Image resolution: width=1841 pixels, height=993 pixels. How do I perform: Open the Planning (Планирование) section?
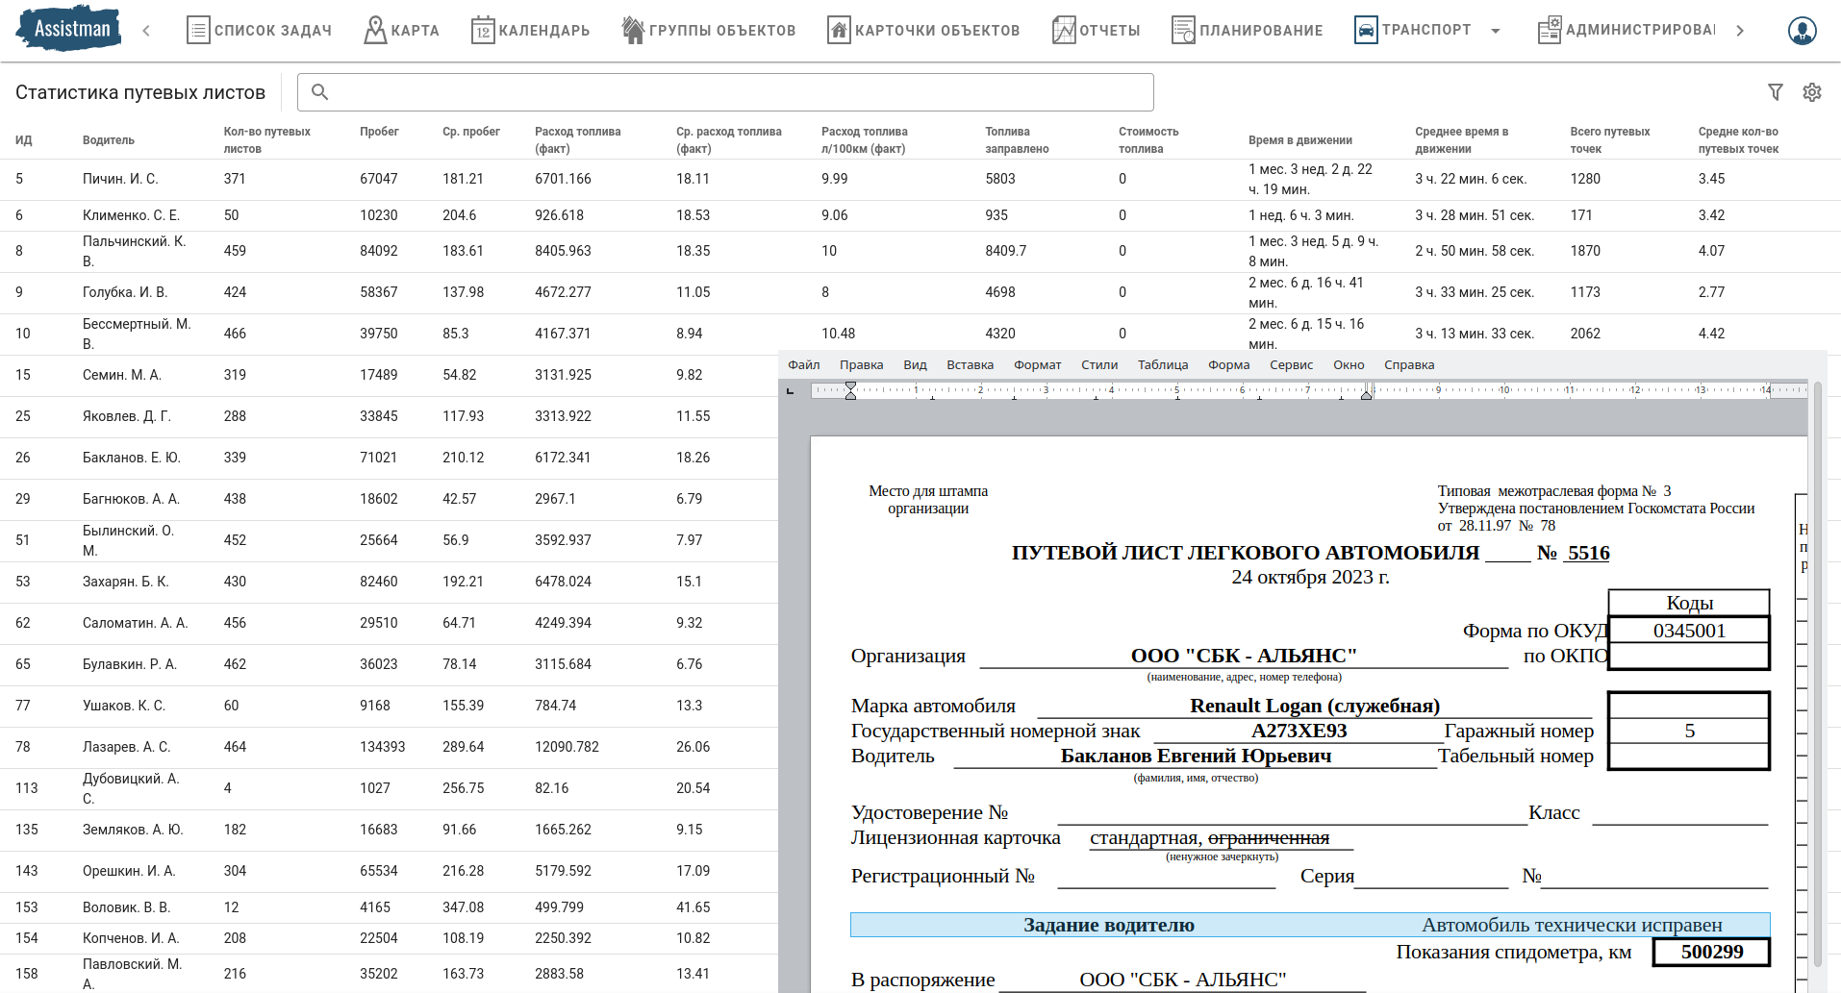point(1247,31)
